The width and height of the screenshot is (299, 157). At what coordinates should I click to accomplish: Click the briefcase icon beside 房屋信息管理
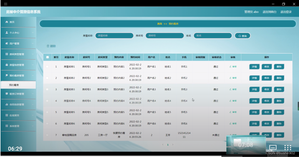7,65
